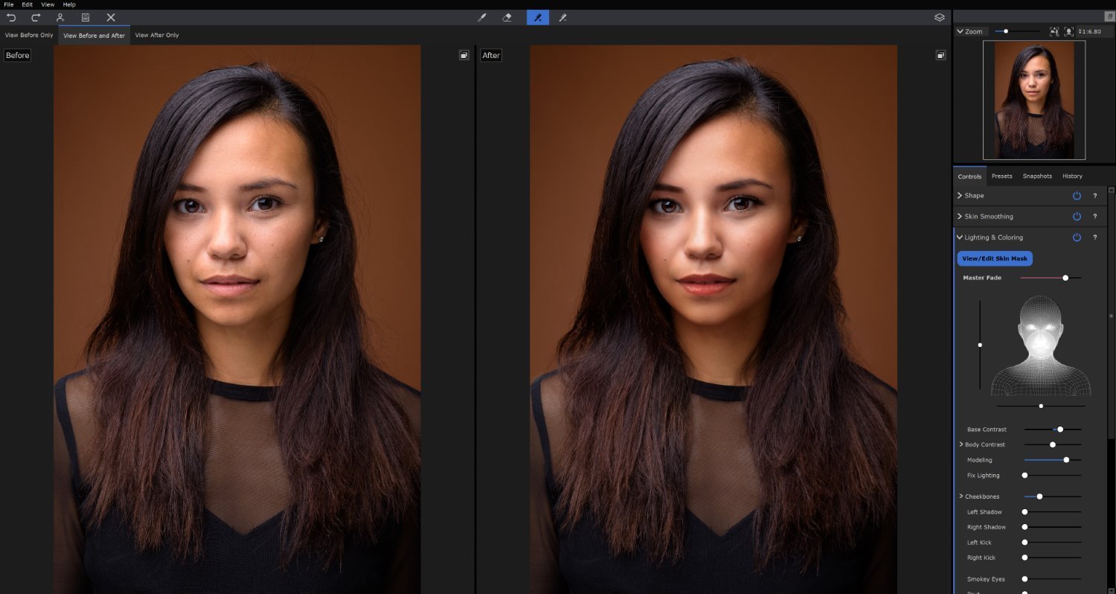Click the Master Fade slider
1116x594 pixels.
[x=1051, y=278]
